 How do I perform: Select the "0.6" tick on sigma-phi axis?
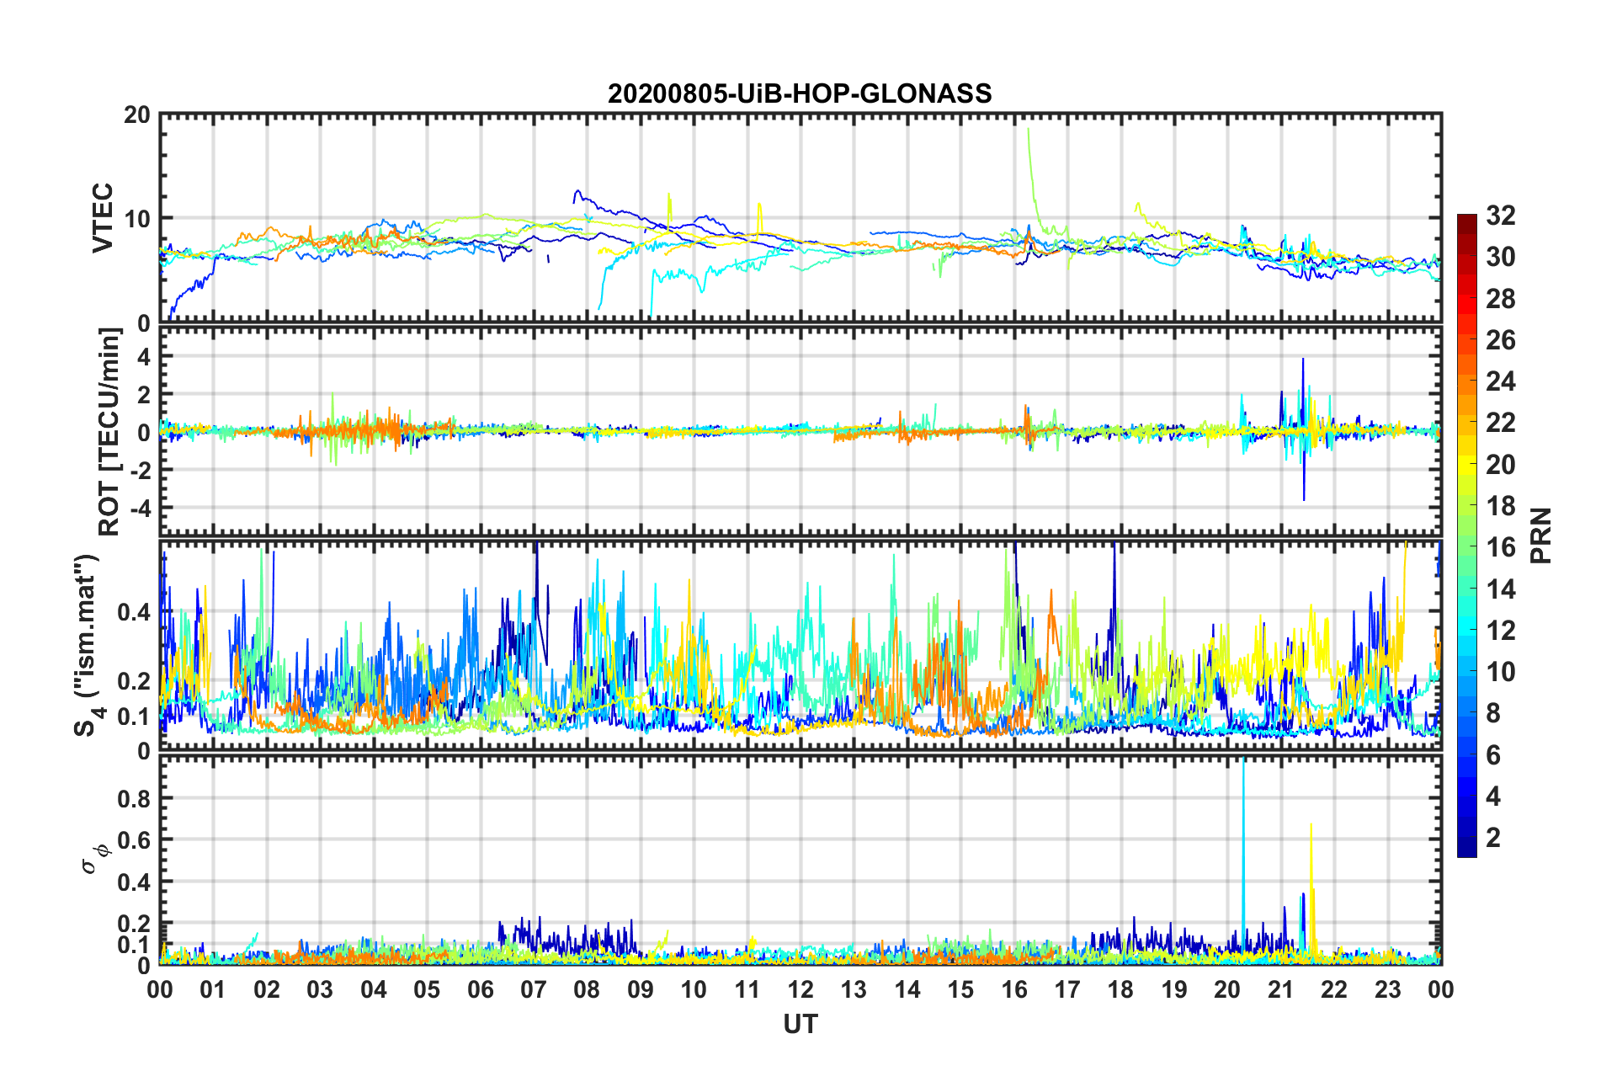click(x=135, y=840)
